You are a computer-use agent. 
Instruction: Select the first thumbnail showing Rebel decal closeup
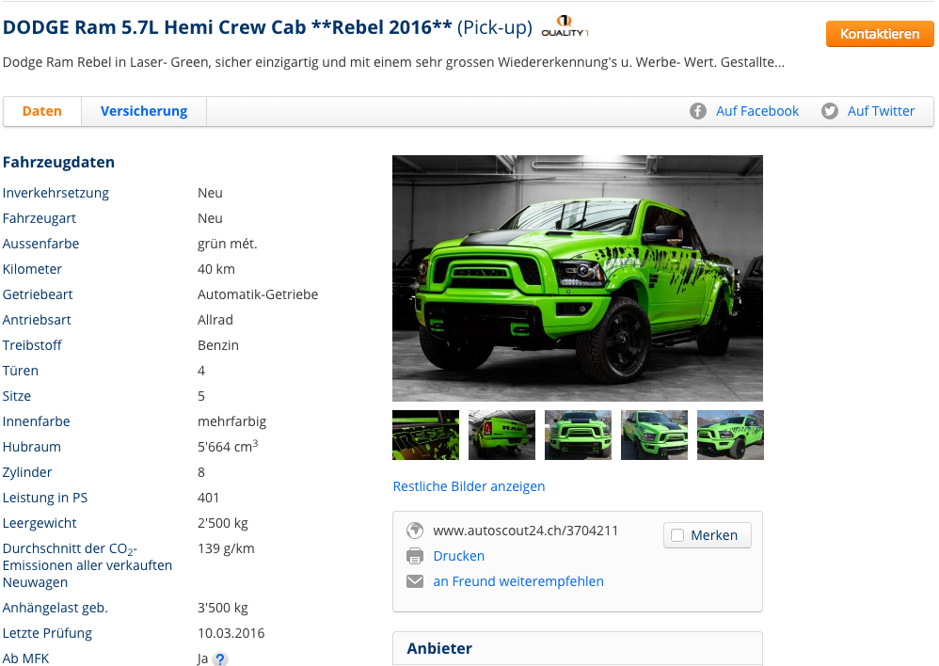tap(426, 435)
